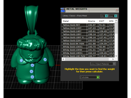This screenshot has width=131, height=98.
Task: Sort by the Metal column header
Action: 74,21
